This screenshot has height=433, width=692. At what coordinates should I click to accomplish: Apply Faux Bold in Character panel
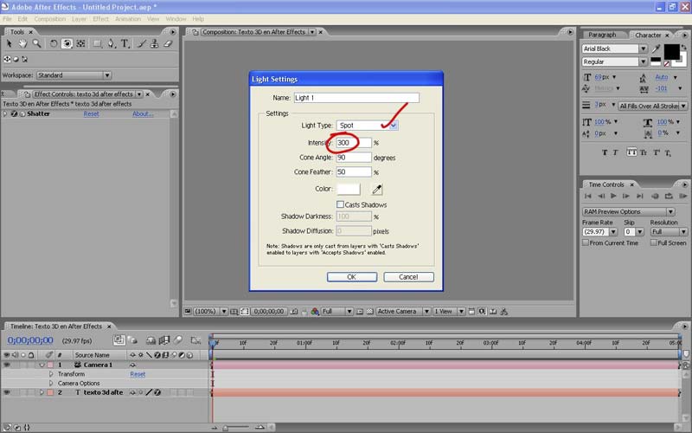(x=605, y=152)
